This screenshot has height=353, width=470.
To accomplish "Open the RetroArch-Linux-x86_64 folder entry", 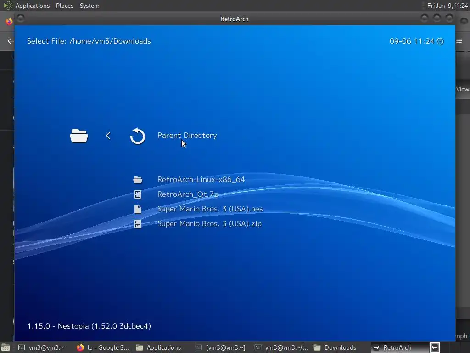I will coord(201,180).
